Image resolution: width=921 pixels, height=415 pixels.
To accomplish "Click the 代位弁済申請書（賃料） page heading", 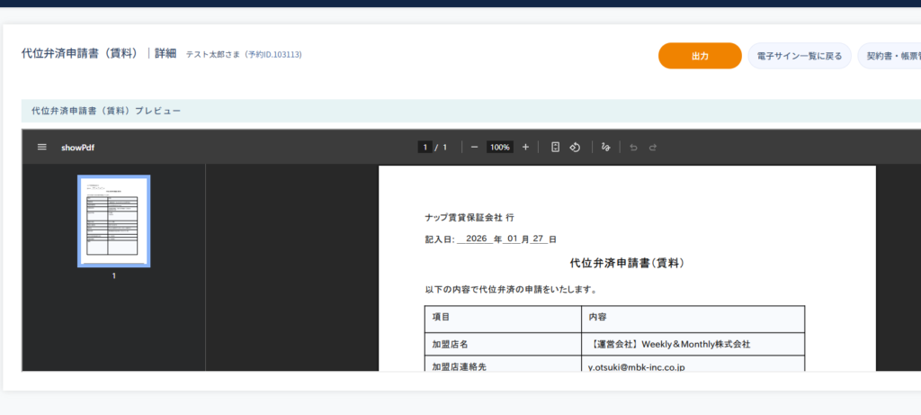I will 81,54.
